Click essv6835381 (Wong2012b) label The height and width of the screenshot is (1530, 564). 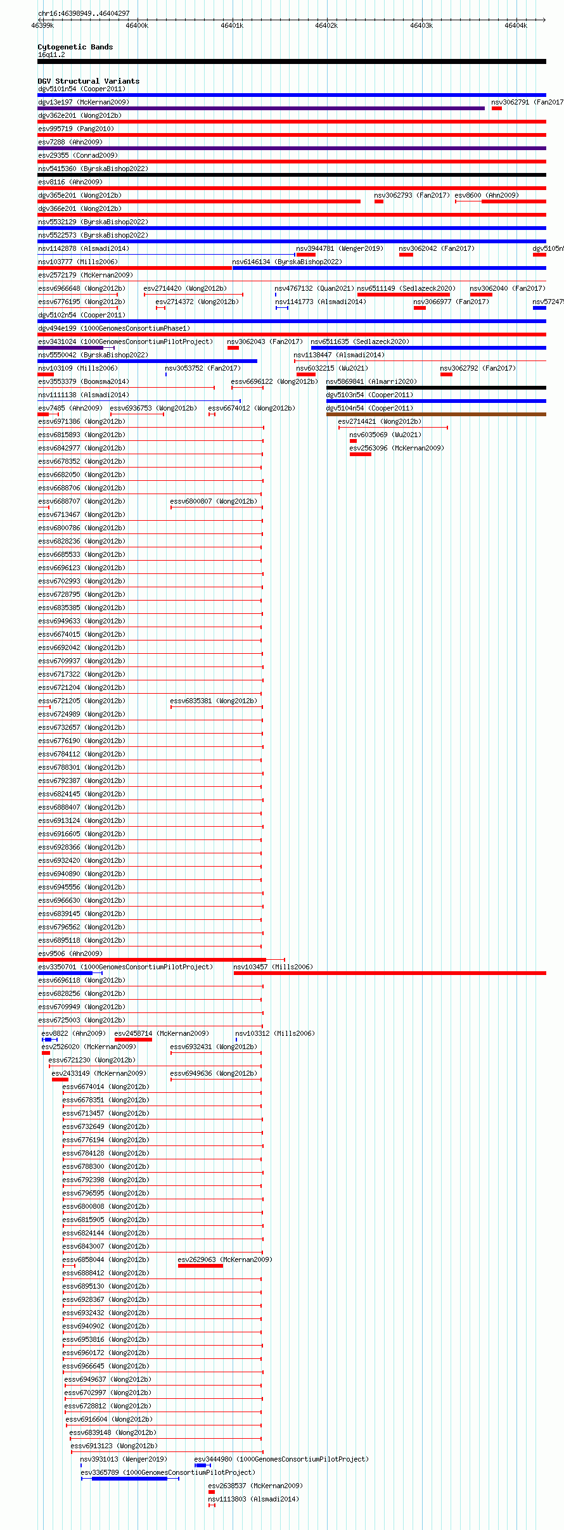pyautogui.click(x=214, y=701)
